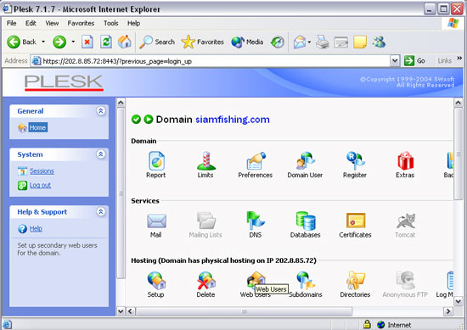This screenshot has width=467, height=330.
Task: Open the Subdomains icon
Action: pos(306,280)
